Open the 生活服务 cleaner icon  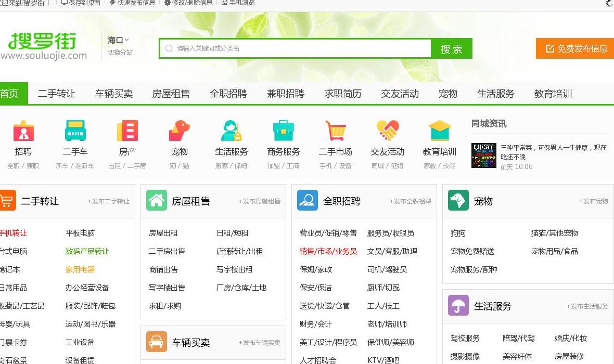231,131
